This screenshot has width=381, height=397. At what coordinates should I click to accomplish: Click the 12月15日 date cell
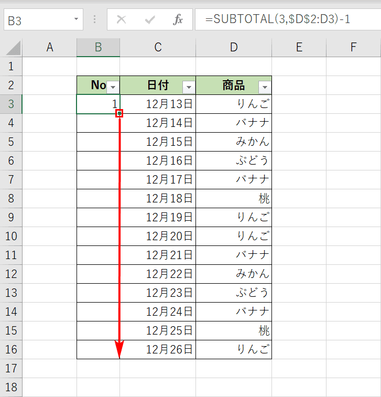click(158, 142)
